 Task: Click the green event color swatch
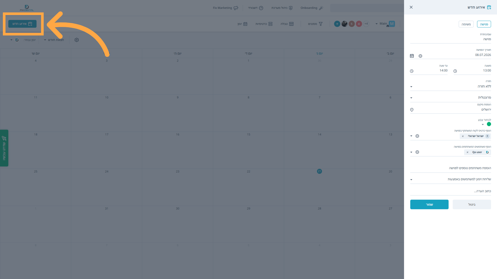click(489, 124)
